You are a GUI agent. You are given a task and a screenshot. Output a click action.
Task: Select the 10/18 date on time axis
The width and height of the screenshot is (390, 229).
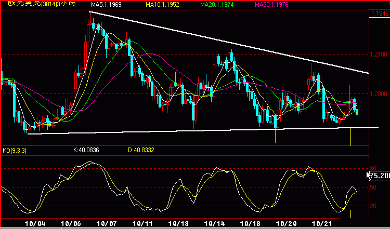pos(250,223)
